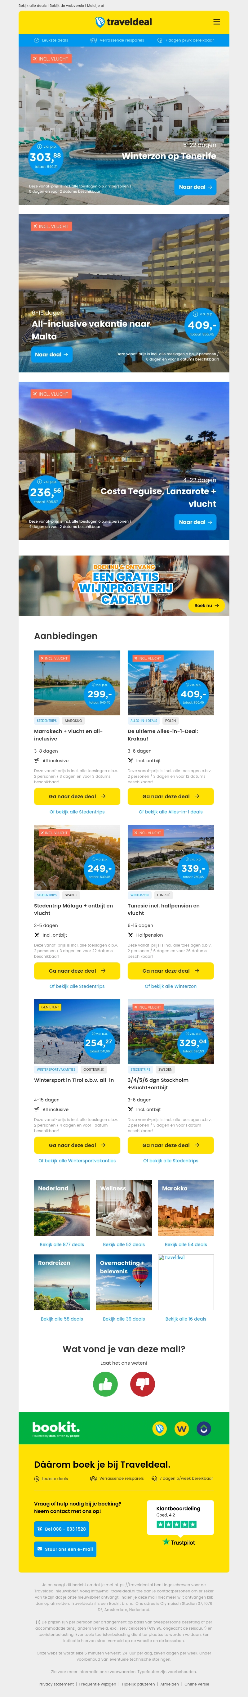The width and height of the screenshot is (248, 1697).
Task: Click the 'Verrassende reisparels' gift icon
Action: [92, 40]
